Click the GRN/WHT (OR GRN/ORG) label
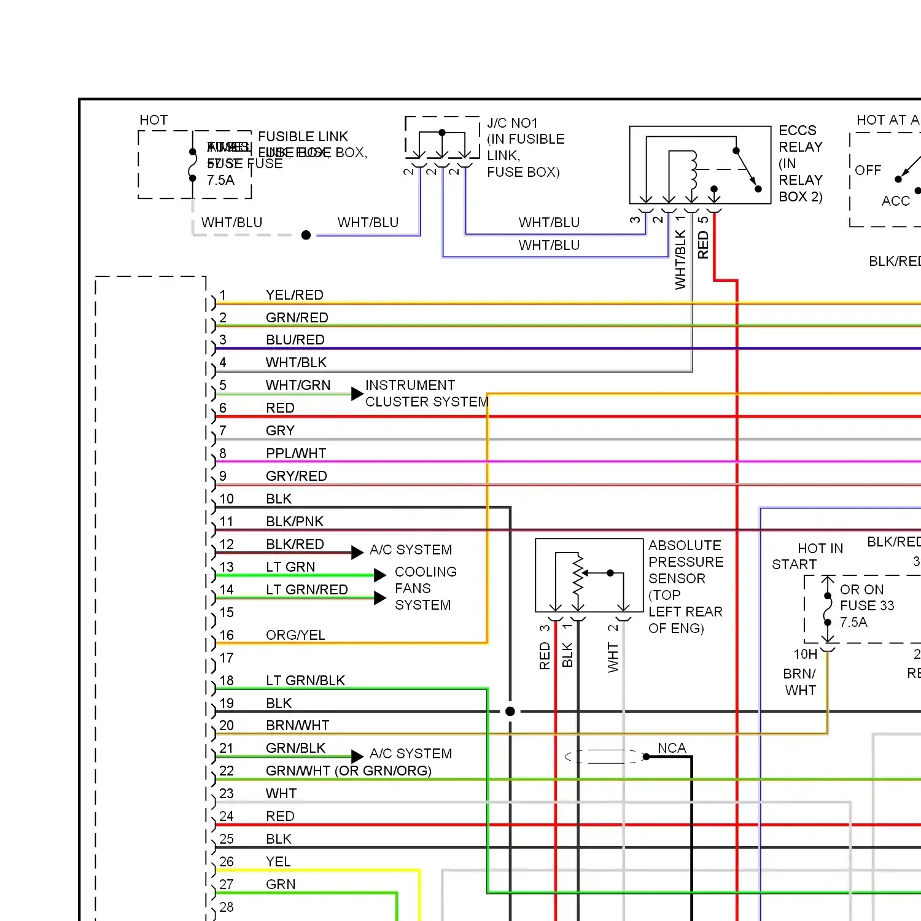 coord(349,771)
